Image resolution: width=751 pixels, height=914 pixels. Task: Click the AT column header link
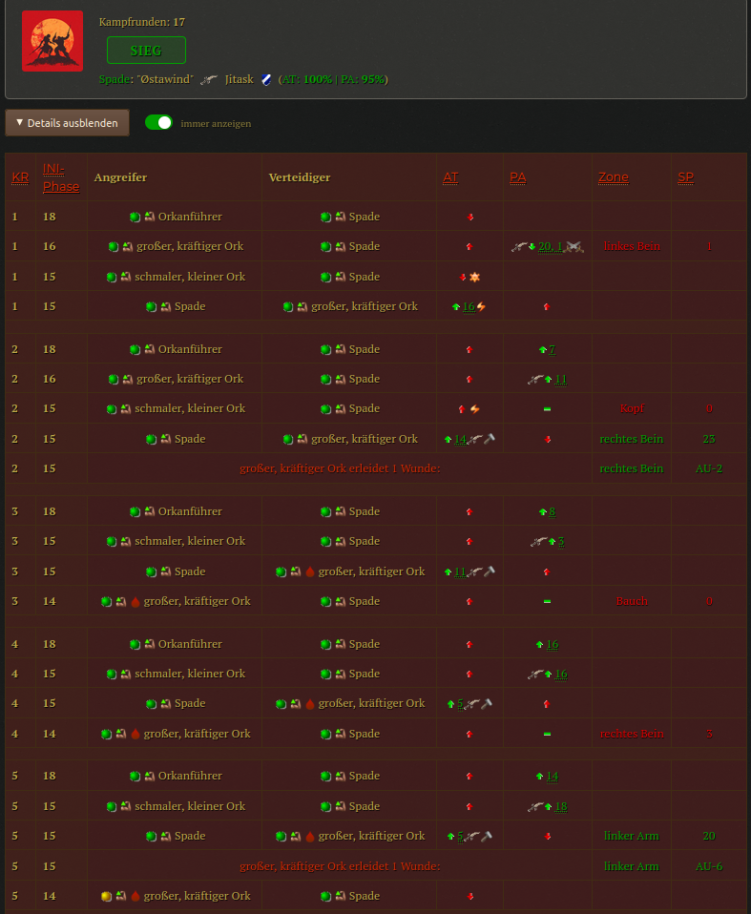(x=450, y=177)
